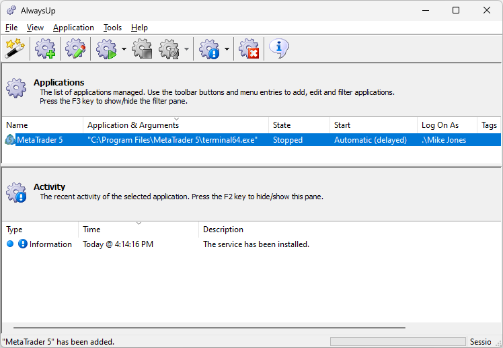Sort activity by the Time column header
This screenshot has height=348, width=503.
point(139,230)
